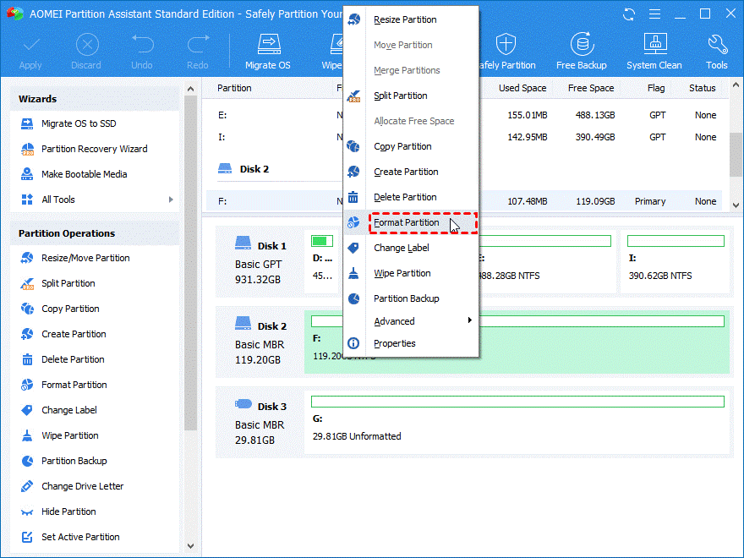Click Properties in the context menu
This screenshot has height=558, width=744.
395,343
